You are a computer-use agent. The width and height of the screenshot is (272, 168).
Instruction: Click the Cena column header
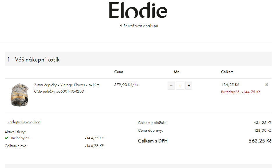[x=119, y=72]
